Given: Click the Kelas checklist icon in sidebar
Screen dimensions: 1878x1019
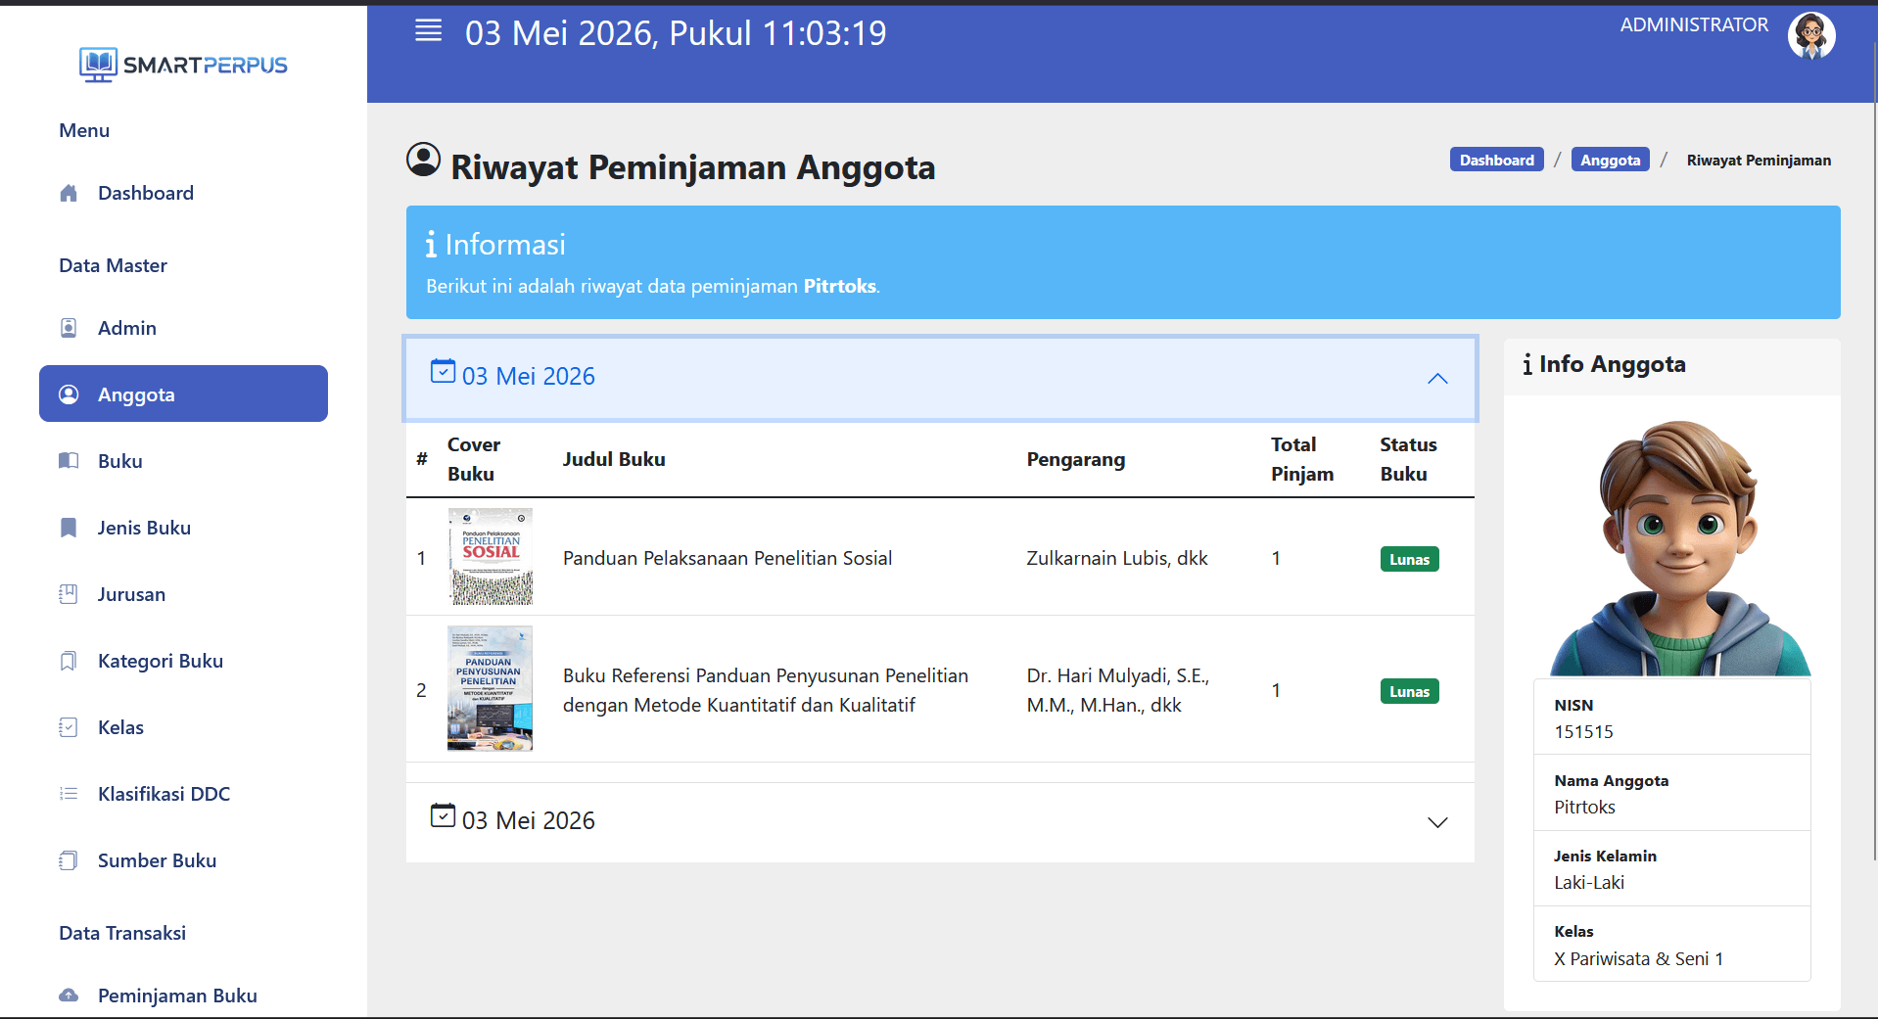Looking at the screenshot, I should click(69, 727).
